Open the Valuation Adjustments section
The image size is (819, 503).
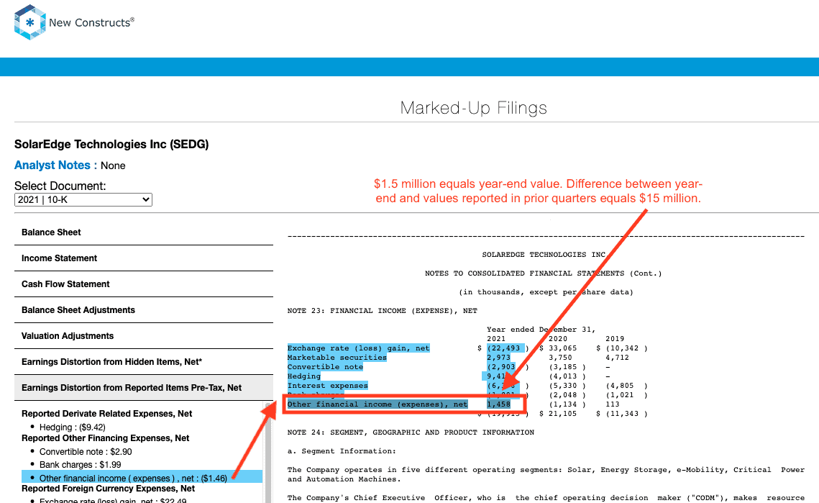144,335
